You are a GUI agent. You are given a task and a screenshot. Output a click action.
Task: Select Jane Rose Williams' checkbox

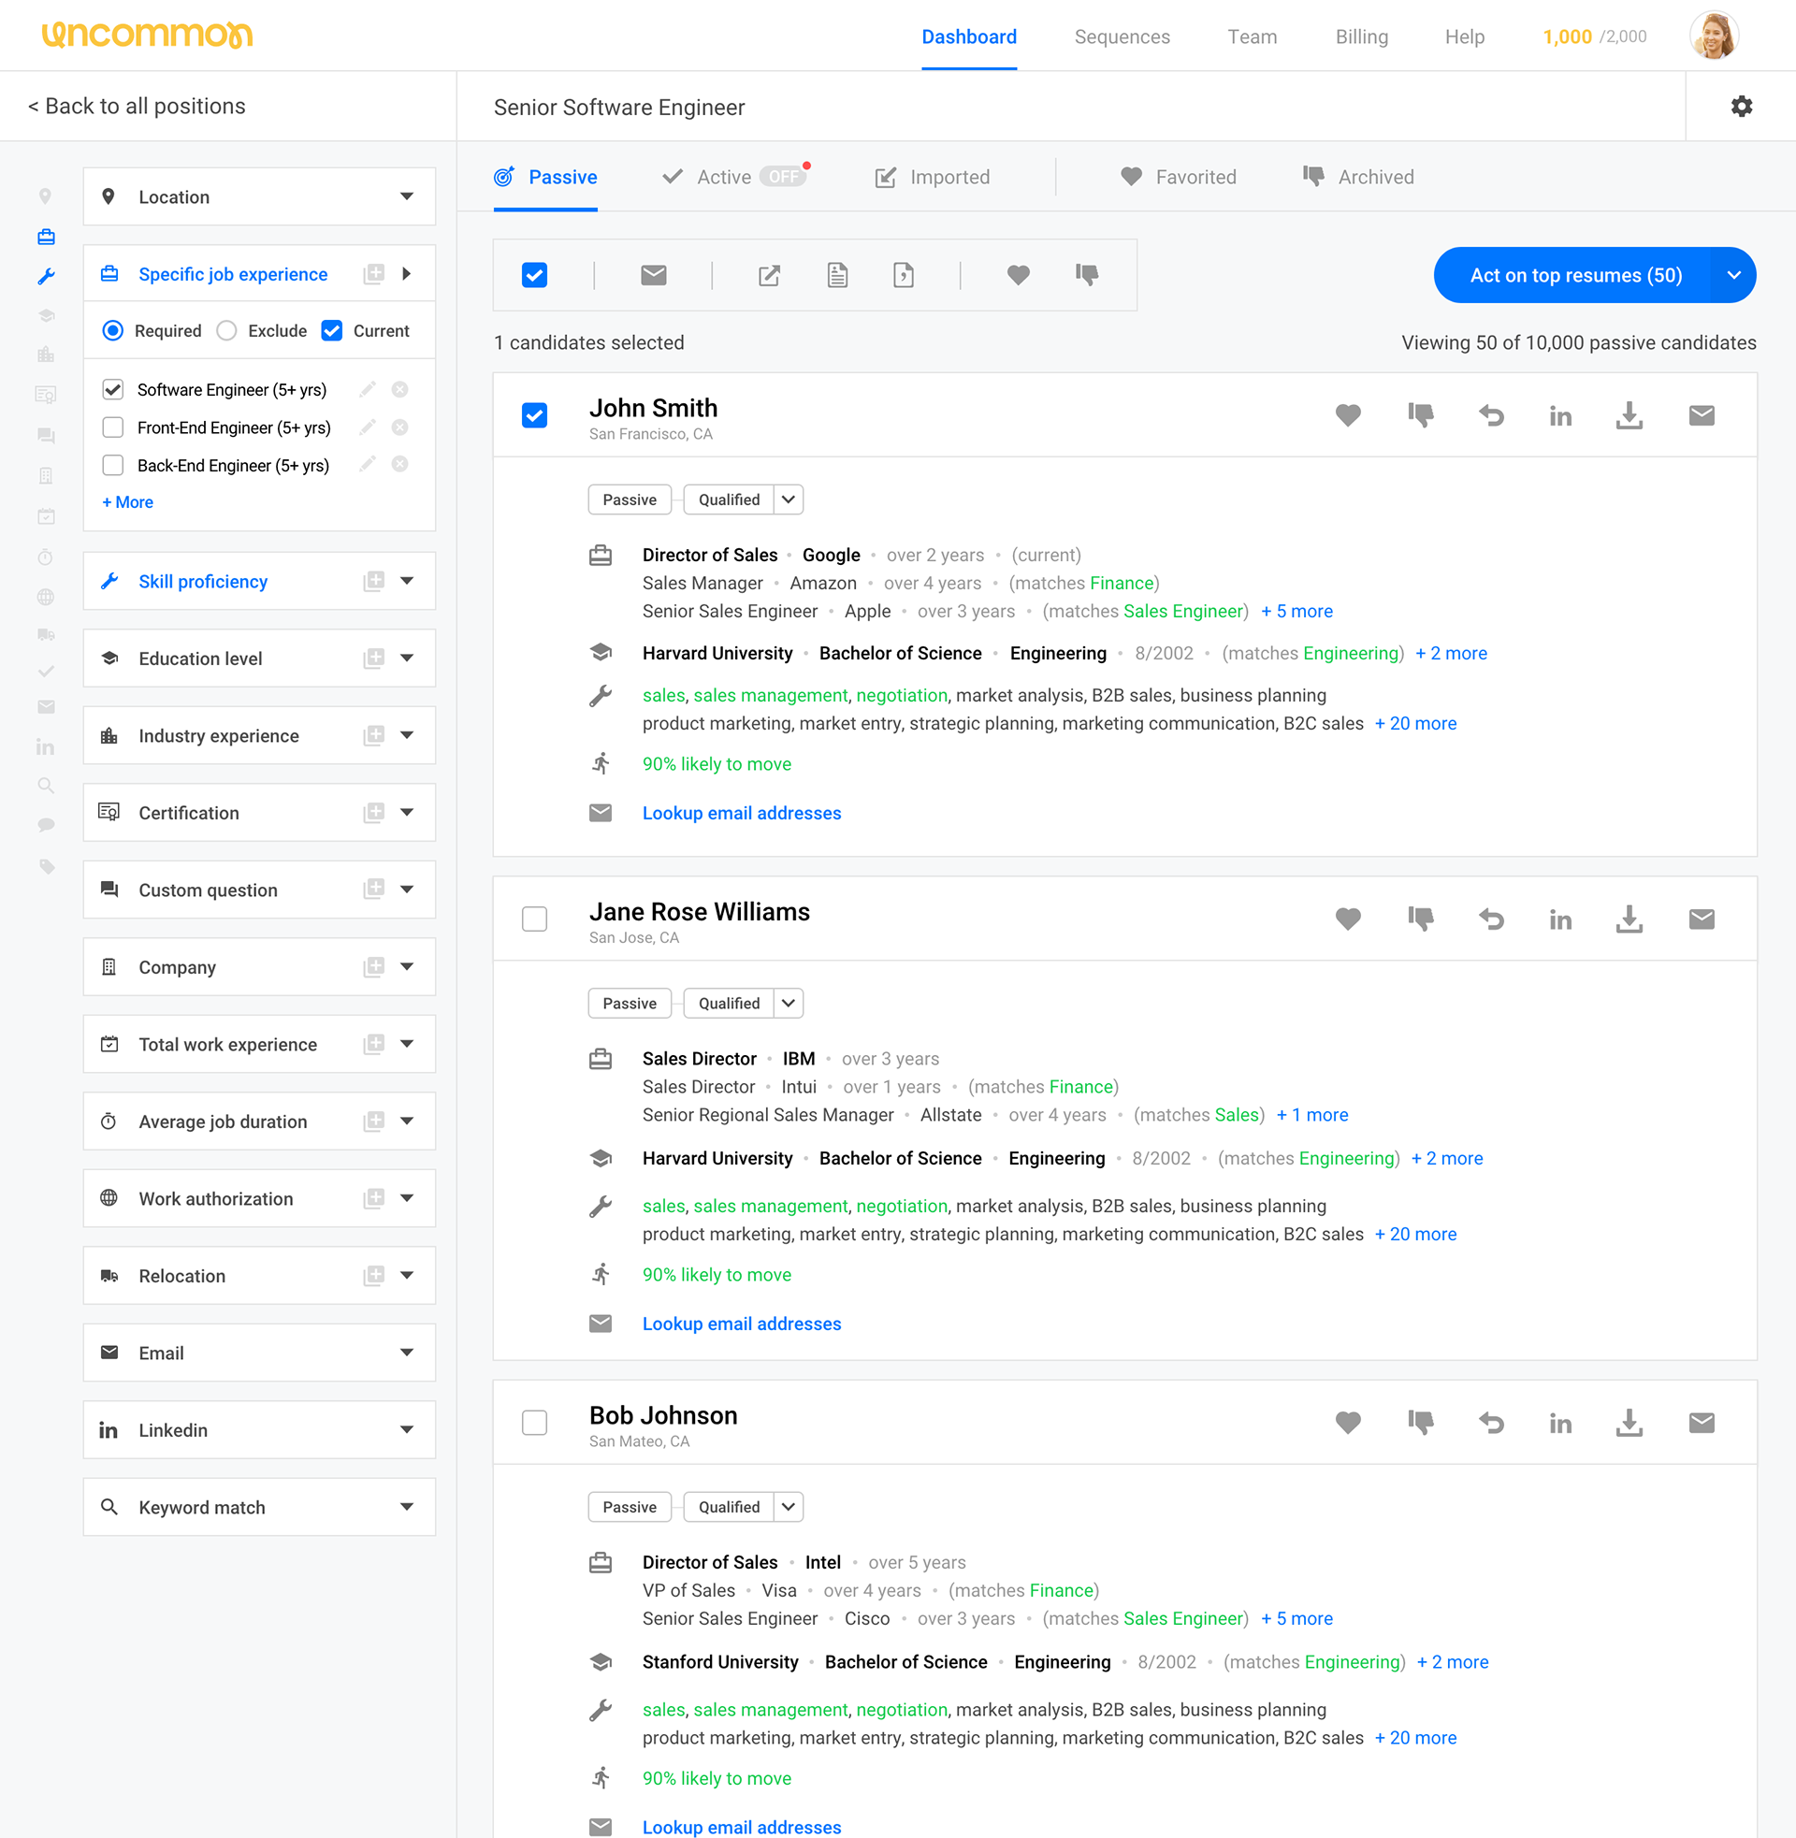[535, 919]
